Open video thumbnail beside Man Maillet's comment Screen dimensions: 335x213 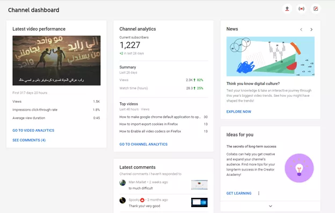pos(199,184)
